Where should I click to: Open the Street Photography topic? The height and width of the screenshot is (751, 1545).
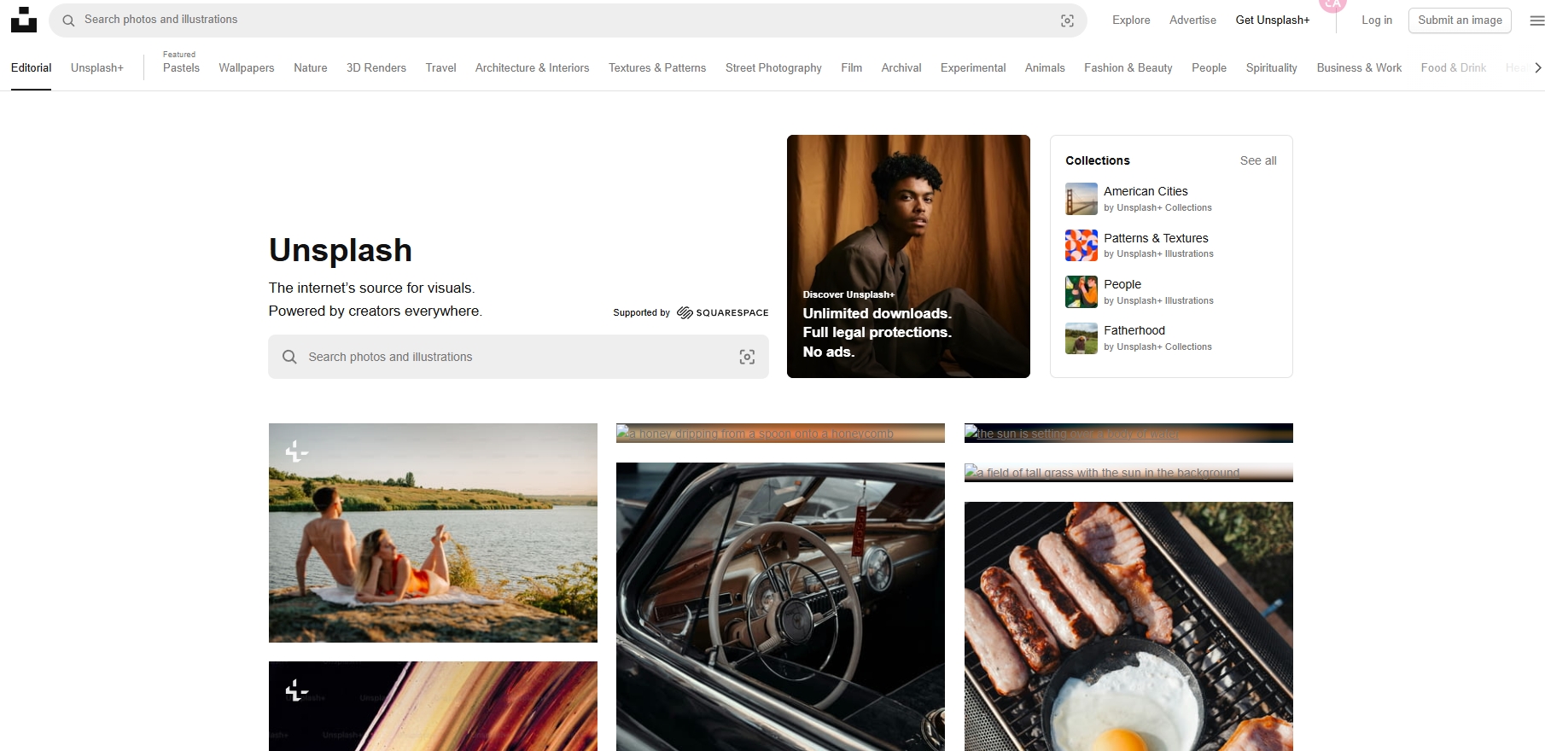point(773,68)
